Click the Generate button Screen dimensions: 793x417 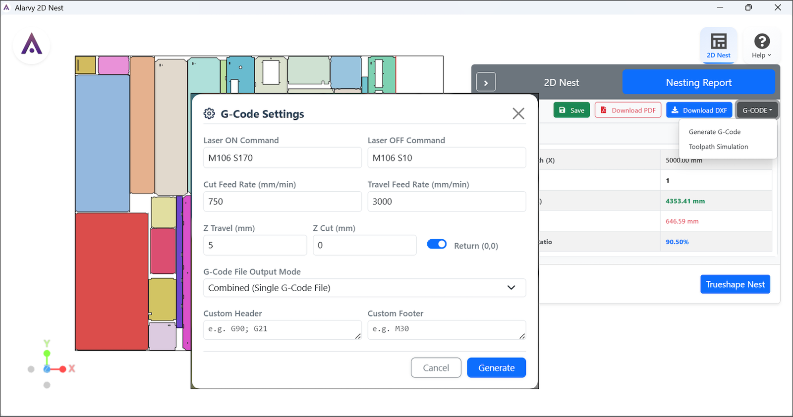click(497, 367)
